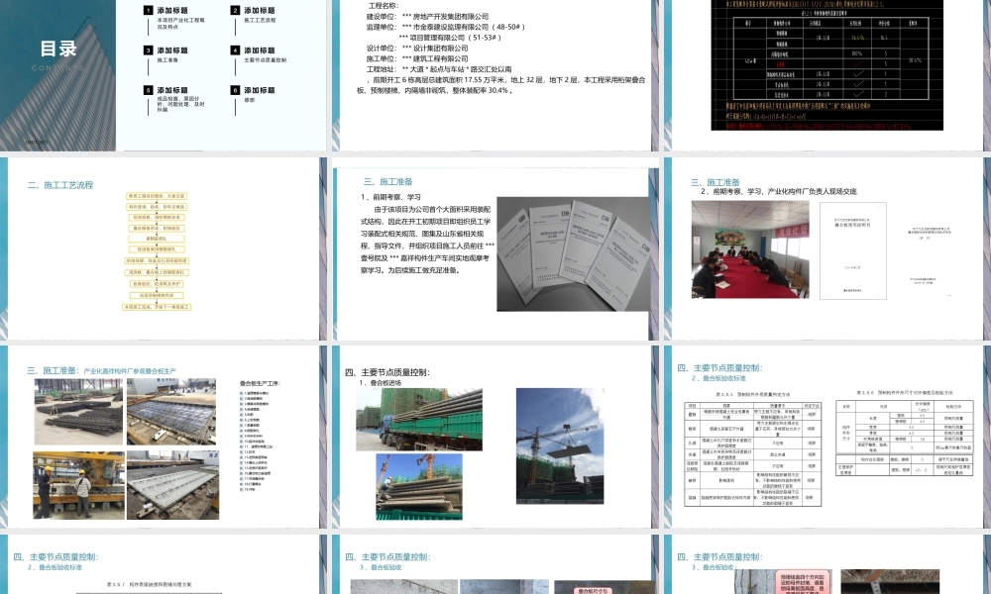The height and width of the screenshot is (594, 991).
Task: Click the 表3.8.5 appearance quality table
Action: pos(753,453)
